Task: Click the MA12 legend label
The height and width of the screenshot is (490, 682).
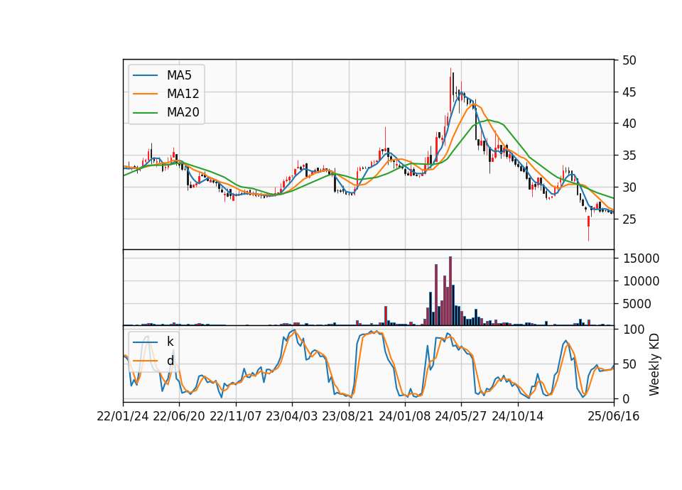Action: (x=183, y=94)
